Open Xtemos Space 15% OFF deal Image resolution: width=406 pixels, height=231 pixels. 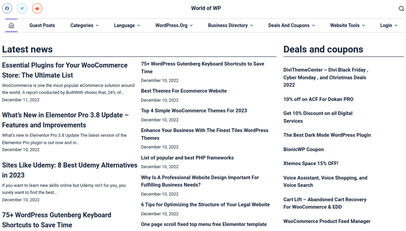(311, 163)
